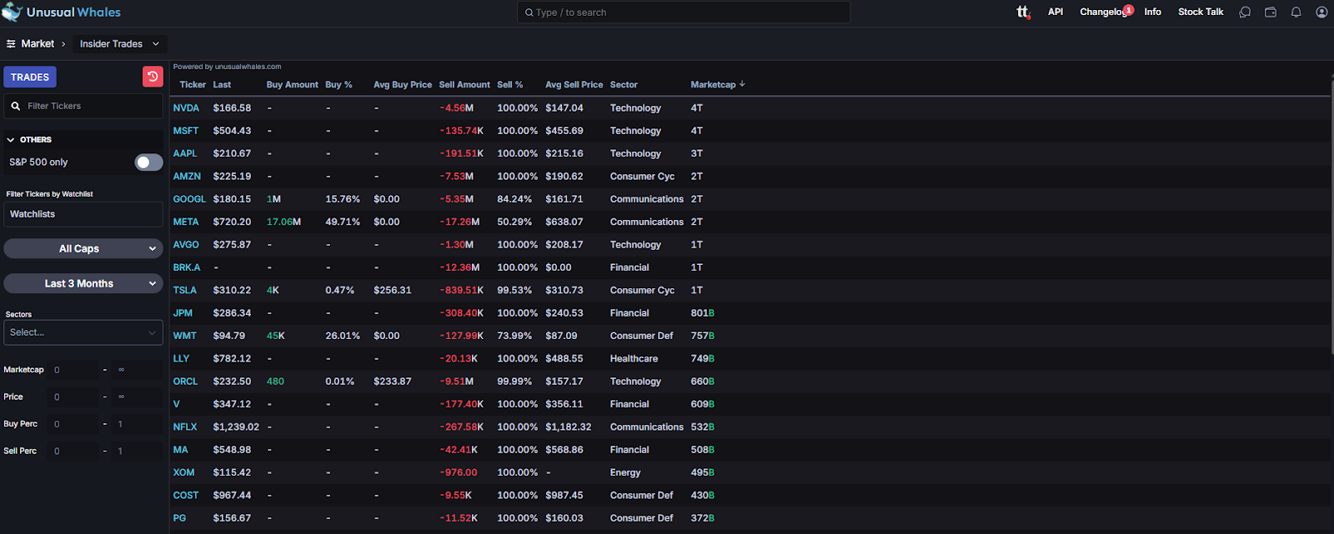This screenshot has width=1334, height=534.
Task: Click the NVDA ticker link
Action: point(186,108)
